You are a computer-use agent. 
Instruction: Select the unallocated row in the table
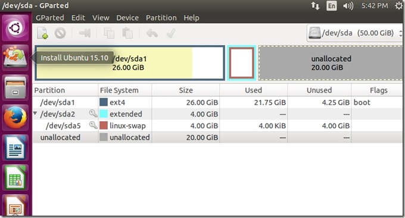tap(217, 137)
